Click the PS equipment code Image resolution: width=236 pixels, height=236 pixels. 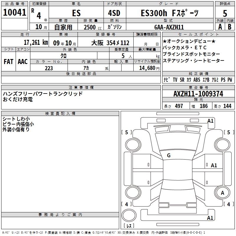pos(223,80)
